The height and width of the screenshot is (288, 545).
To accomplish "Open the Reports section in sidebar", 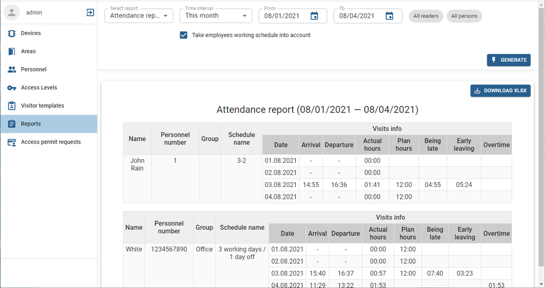I will (31, 124).
